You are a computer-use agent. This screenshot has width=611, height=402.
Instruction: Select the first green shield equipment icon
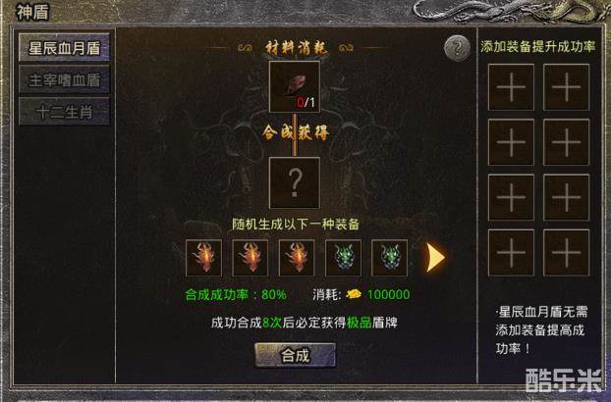(x=343, y=258)
